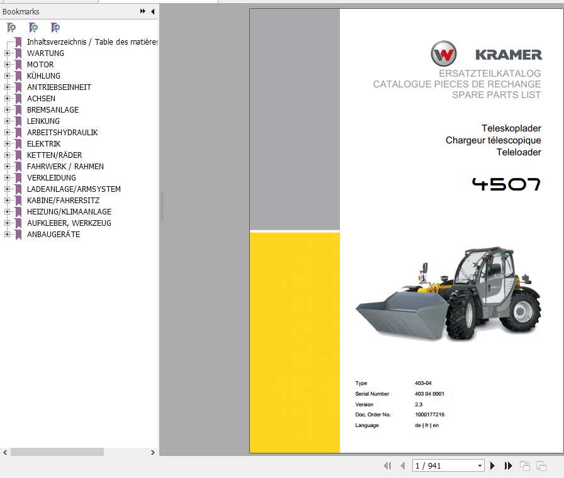Open the page number dropdown arrow
This screenshot has width=564, height=478.
coord(480,466)
